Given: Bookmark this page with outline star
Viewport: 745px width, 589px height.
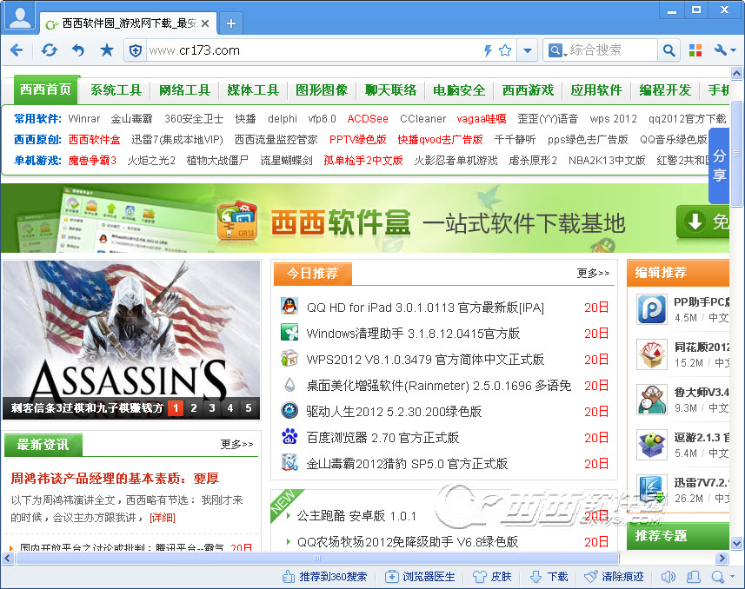Looking at the screenshot, I should (x=505, y=50).
